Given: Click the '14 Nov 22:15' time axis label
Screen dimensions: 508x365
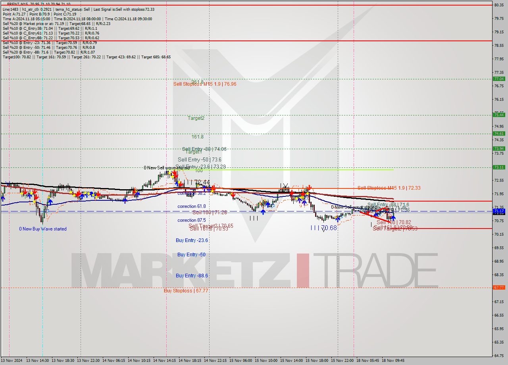Looking at the screenshot, I should click(x=216, y=361).
